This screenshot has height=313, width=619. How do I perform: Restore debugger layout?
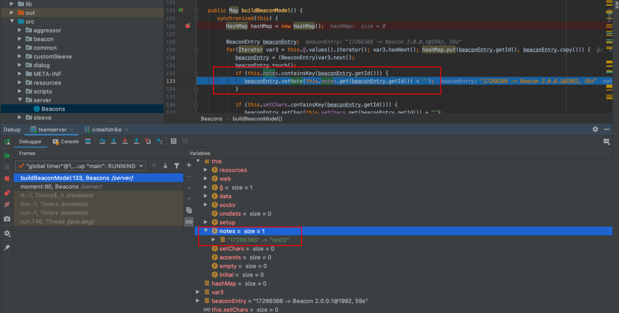(x=607, y=141)
